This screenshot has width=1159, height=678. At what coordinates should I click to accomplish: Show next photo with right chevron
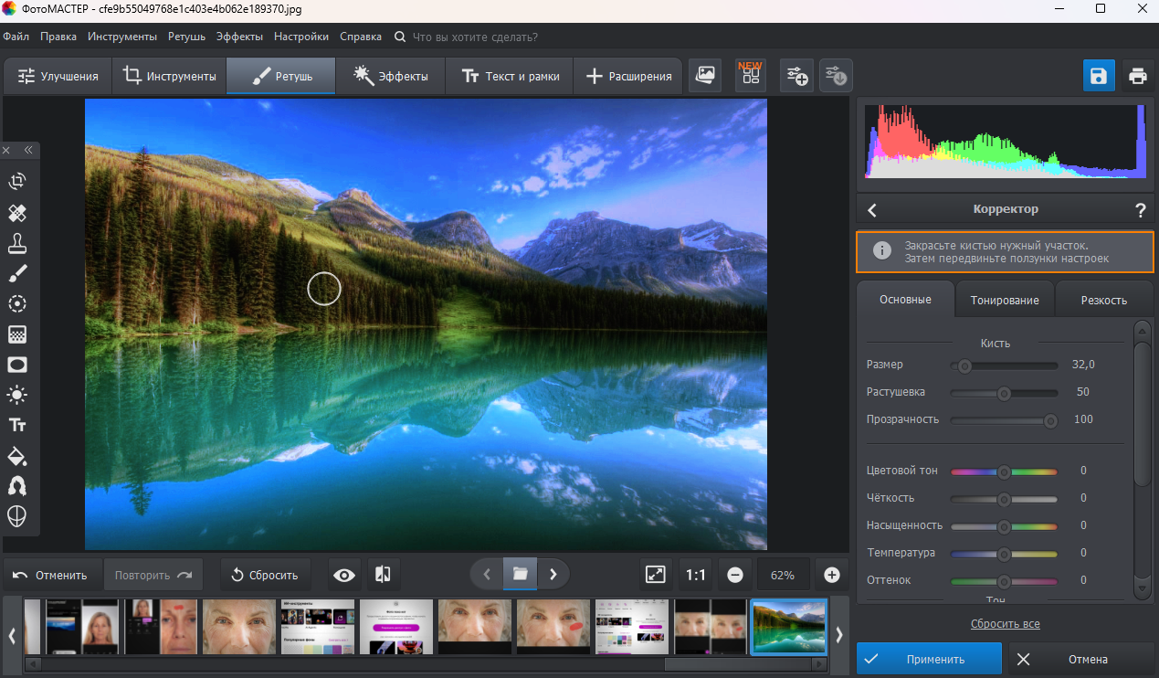tap(553, 575)
